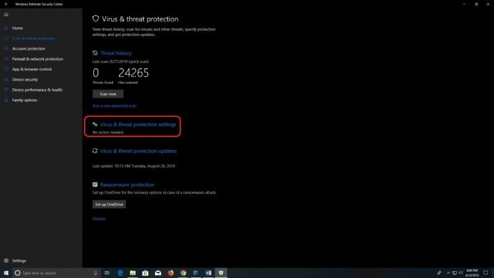This screenshot has height=278, width=494.
Task: Click the Windows Defender taskbar icon
Action: coord(221,273)
